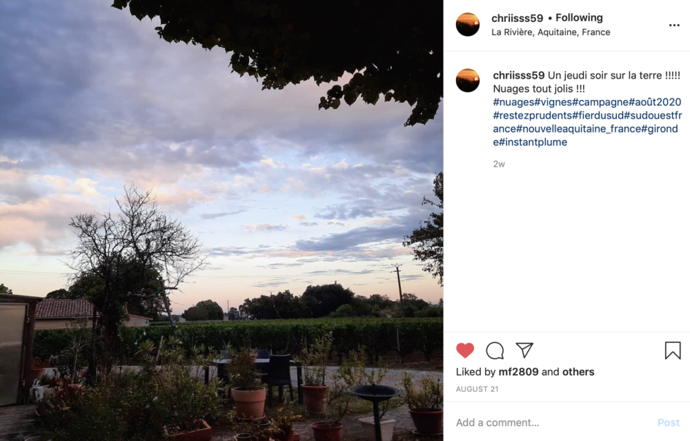Click the Following status button
690x441 pixels.
point(579,17)
